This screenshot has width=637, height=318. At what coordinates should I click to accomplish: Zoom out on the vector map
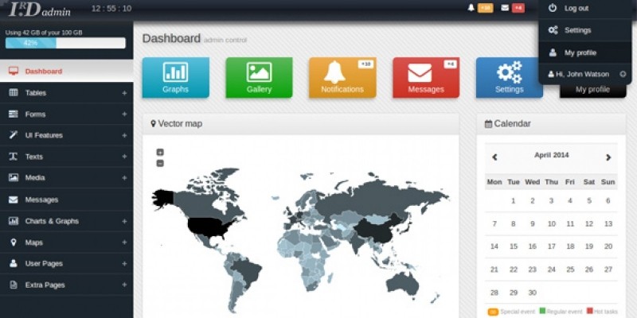160,163
